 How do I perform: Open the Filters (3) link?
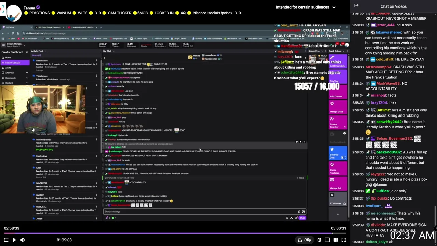36,55
